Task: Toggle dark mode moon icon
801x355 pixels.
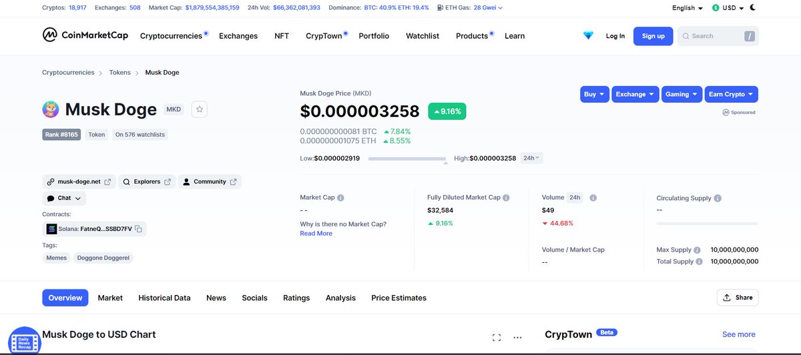Action: pos(753,8)
